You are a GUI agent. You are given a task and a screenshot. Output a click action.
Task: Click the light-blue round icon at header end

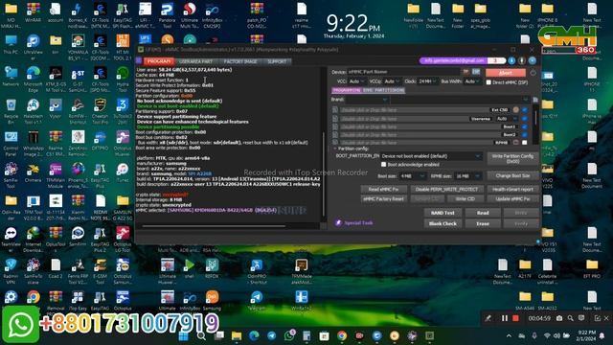(533, 60)
